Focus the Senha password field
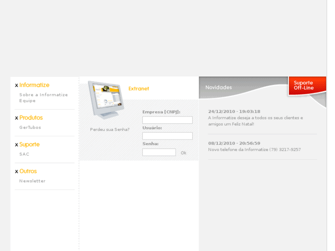This screenshot has width=335, height=251. 159,152
